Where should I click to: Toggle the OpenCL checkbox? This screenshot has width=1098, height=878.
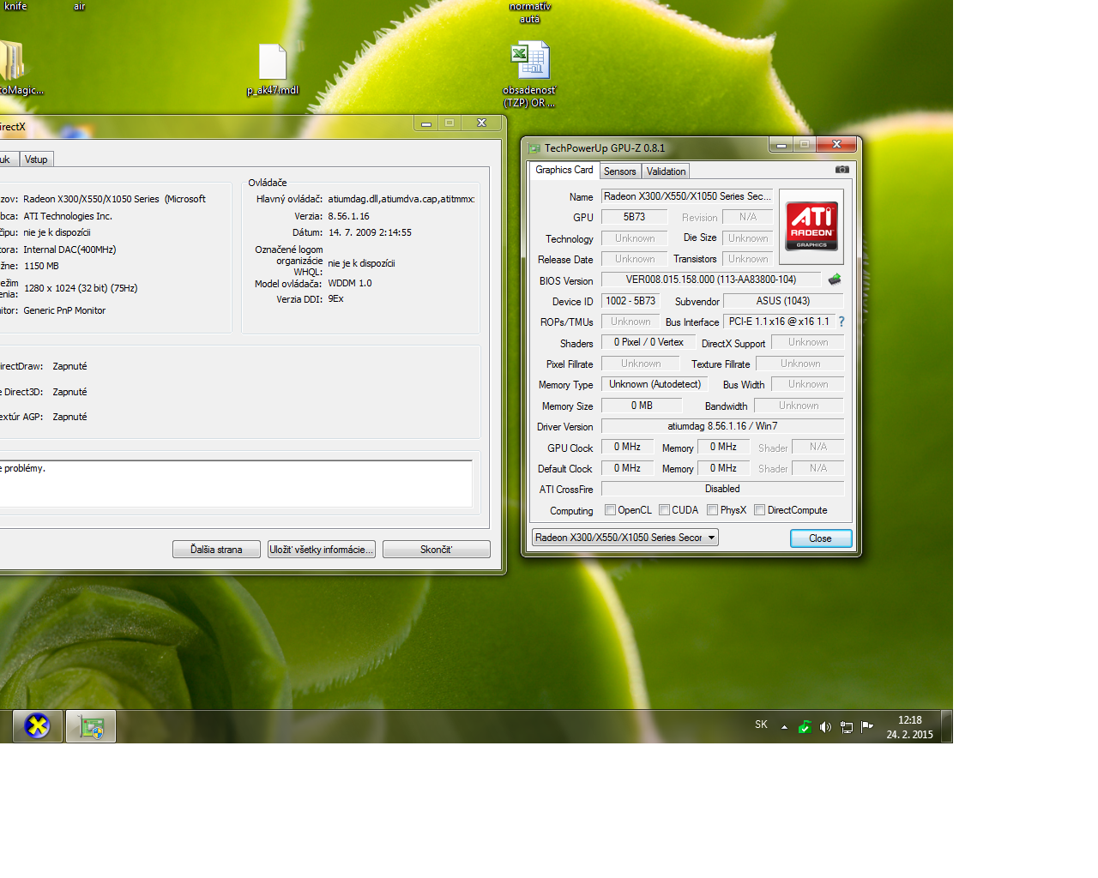(610, 510)
